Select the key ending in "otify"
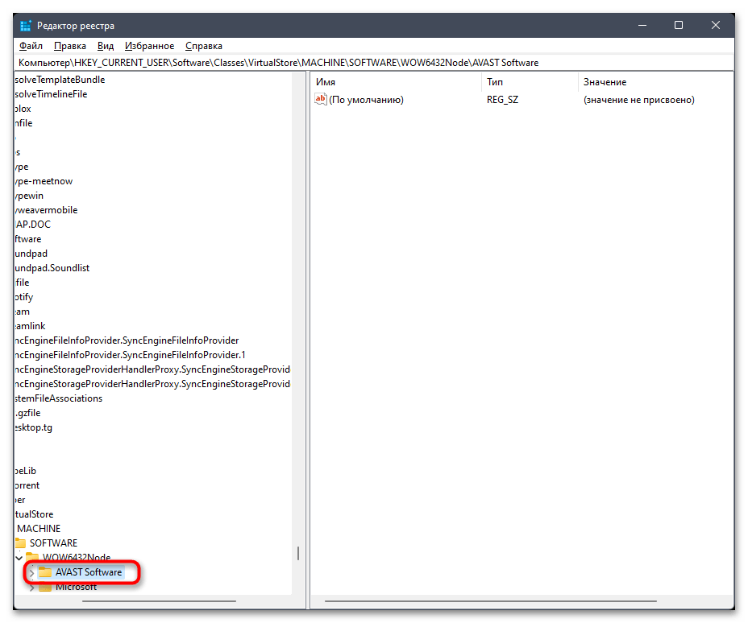 24,297
